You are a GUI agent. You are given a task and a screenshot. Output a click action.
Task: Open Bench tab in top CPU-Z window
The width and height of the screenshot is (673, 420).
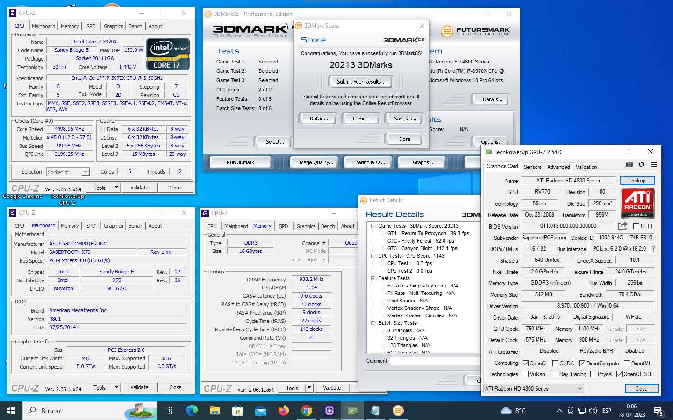coord(136,26)
